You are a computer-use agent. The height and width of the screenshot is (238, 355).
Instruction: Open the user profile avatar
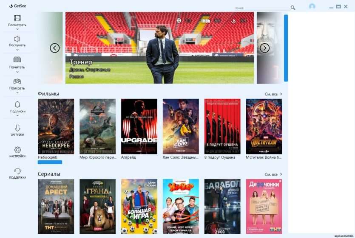312,6
